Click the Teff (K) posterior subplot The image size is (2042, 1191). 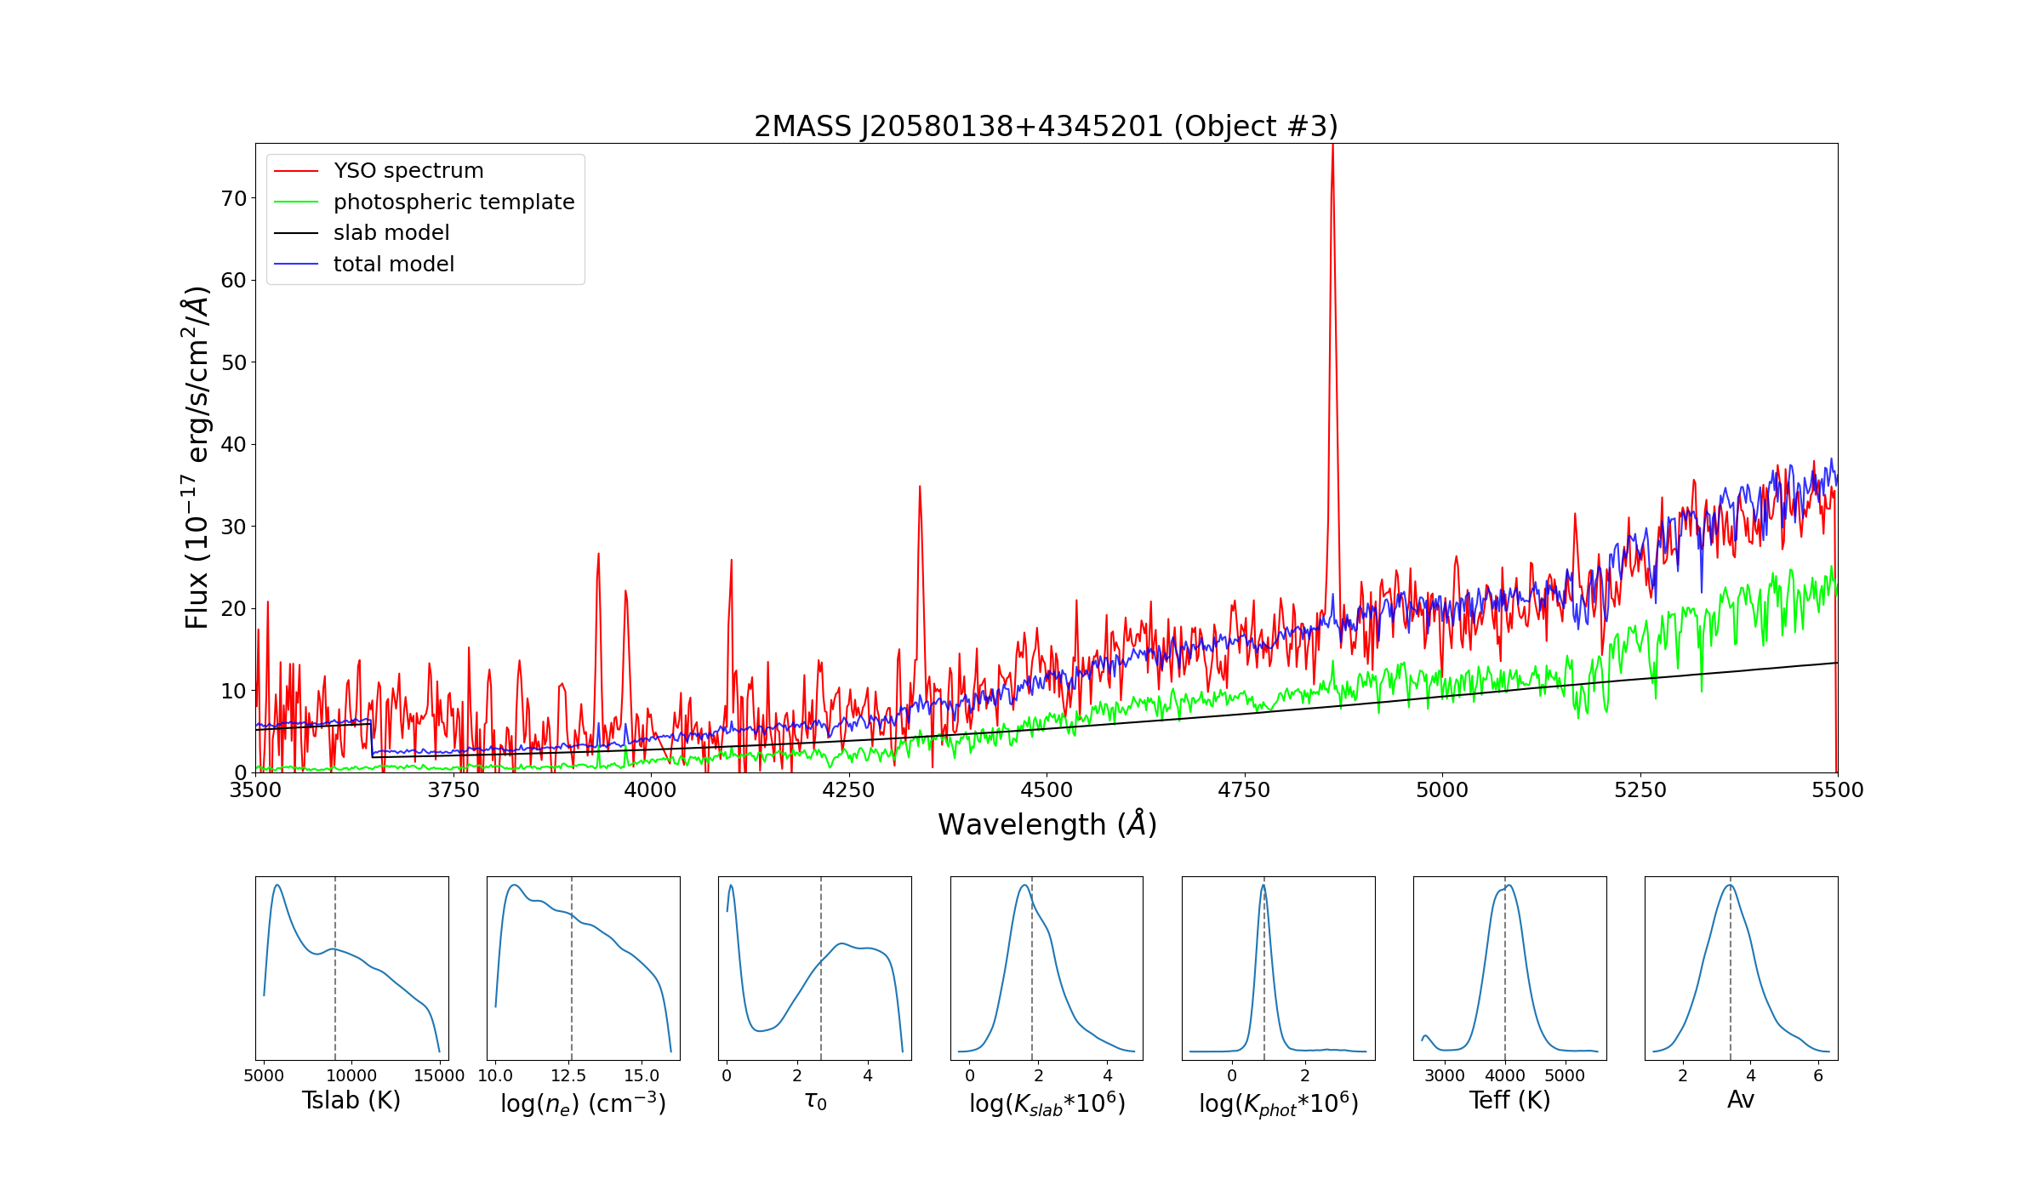1509,968
